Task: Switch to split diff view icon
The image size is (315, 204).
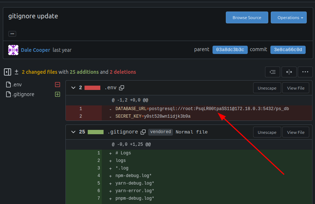Action: tap(289, 72)
